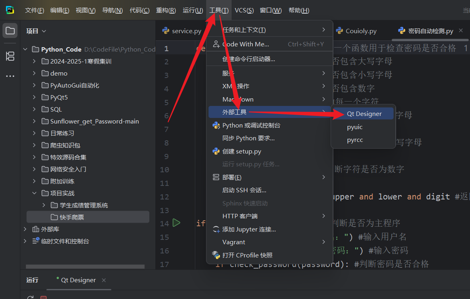470x299 pixels.
Task: Open the Project tool window folder icon
Action: point(10,31)
